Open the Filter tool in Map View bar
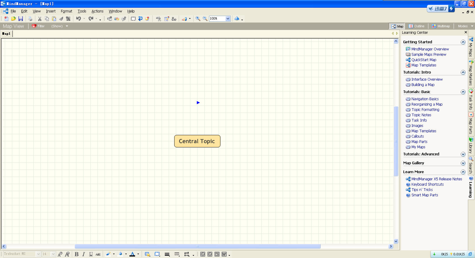The width and height of the screenshot is (475, 258). 38,26
